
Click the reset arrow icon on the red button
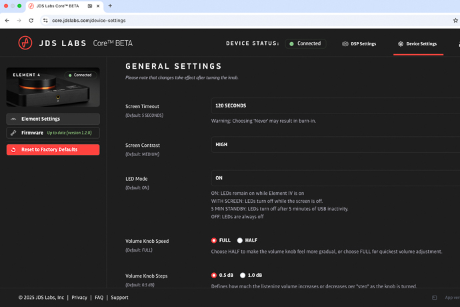[13, 149]
